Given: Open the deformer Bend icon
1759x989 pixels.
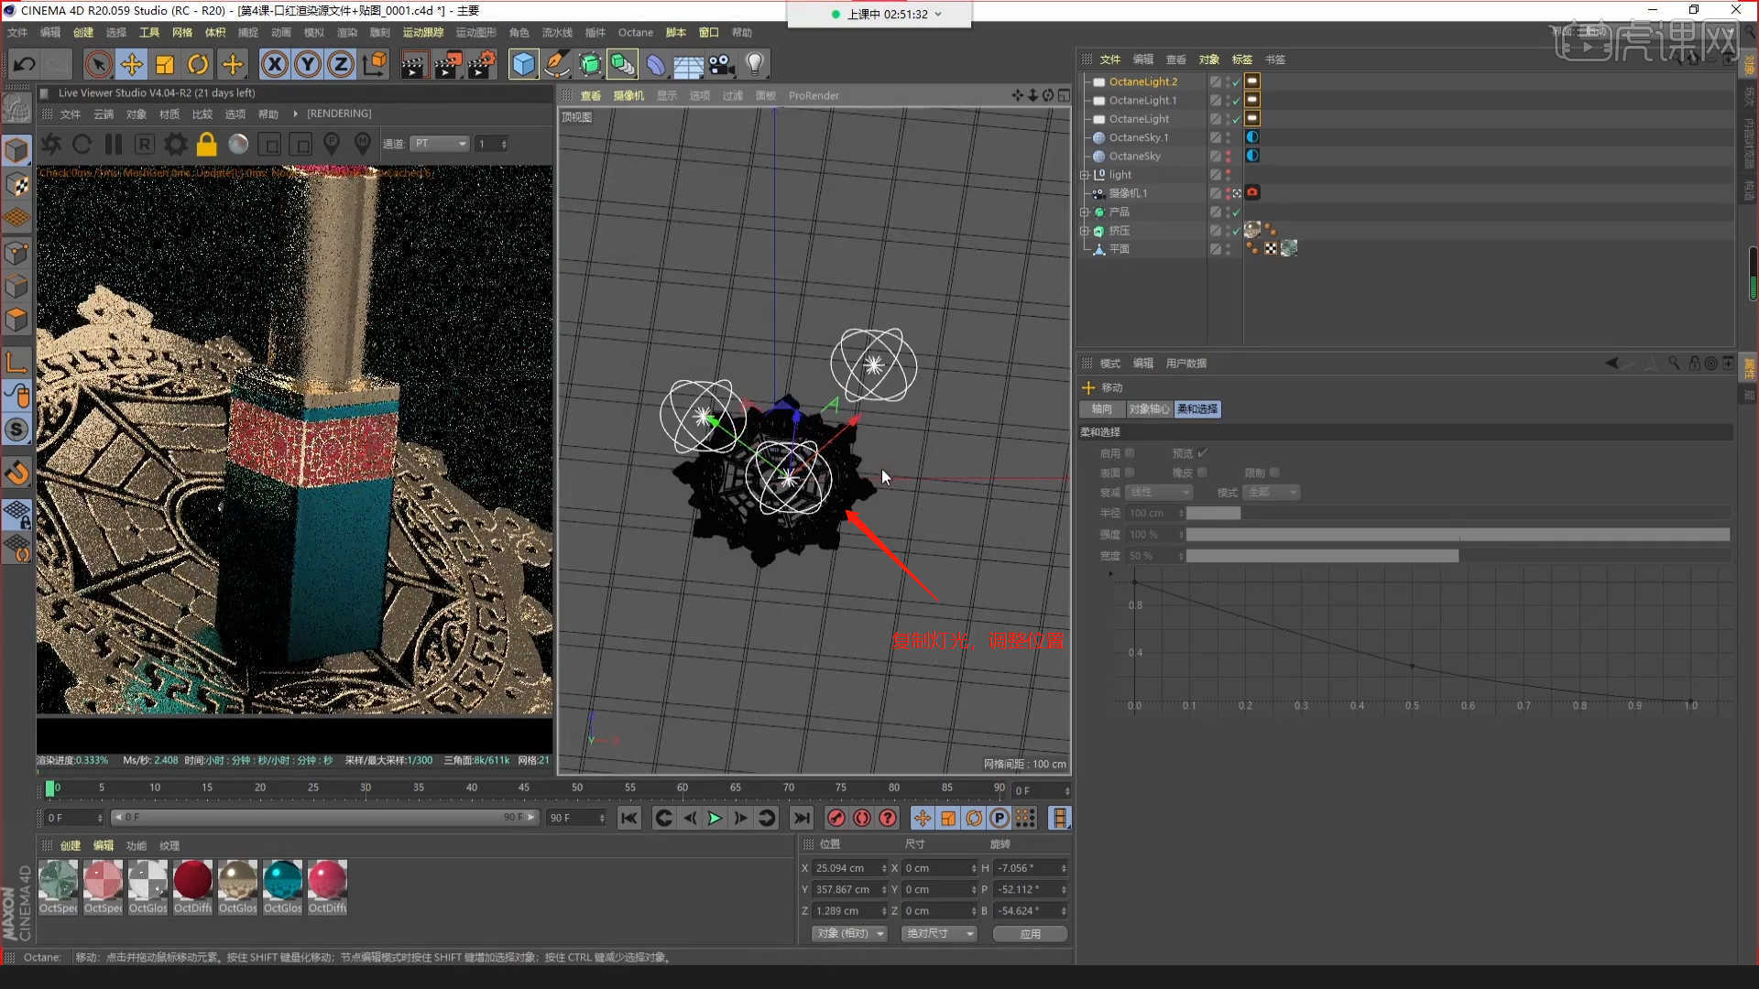Looking at the screenshot, I should (x=656, y=64).
